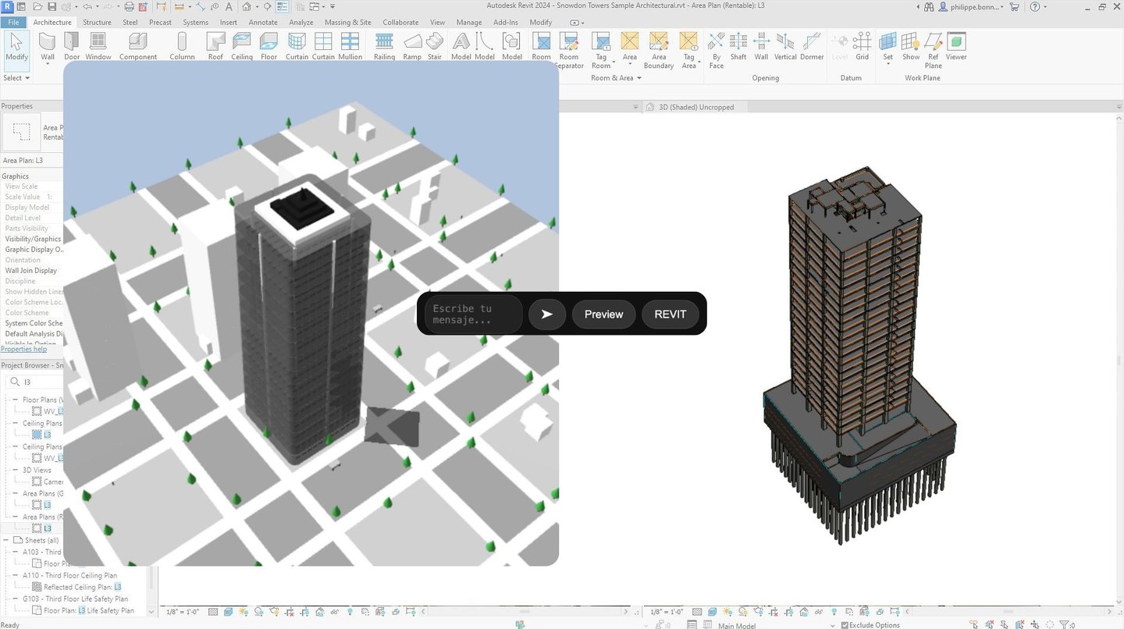Collapse the Sheets (all) tree node
1124x629 pixels.
coord(5,540)
